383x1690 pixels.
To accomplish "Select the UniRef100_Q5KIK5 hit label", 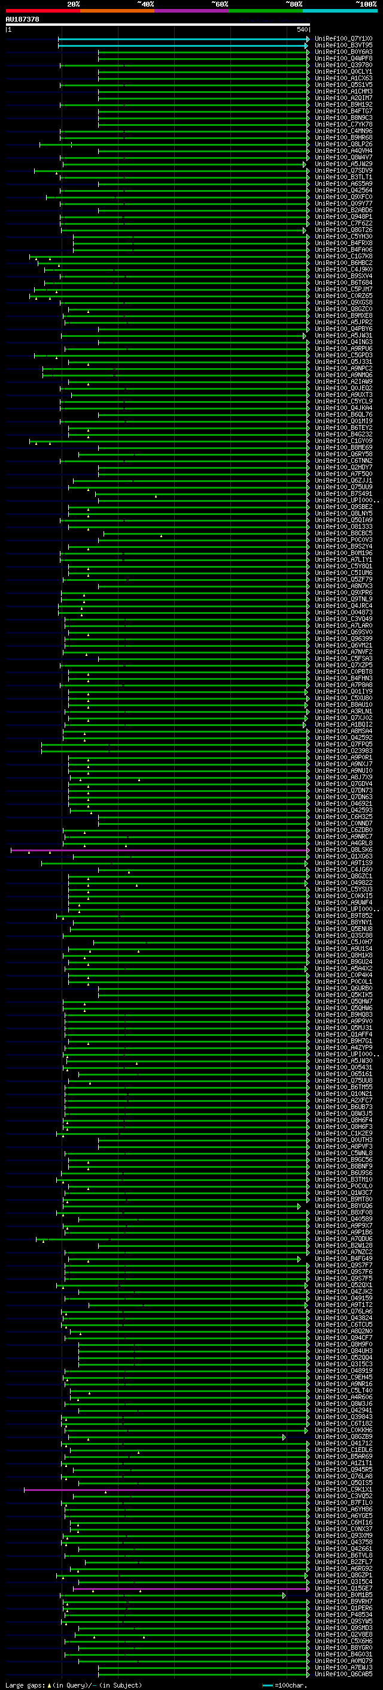I will coord(344,995).
